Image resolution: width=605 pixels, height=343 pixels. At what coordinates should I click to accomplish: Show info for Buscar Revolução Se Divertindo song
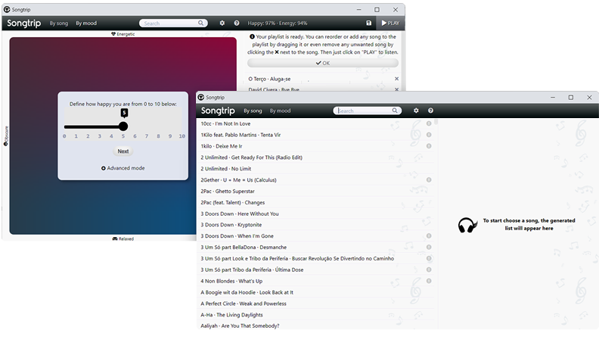[x=429, y=258]
